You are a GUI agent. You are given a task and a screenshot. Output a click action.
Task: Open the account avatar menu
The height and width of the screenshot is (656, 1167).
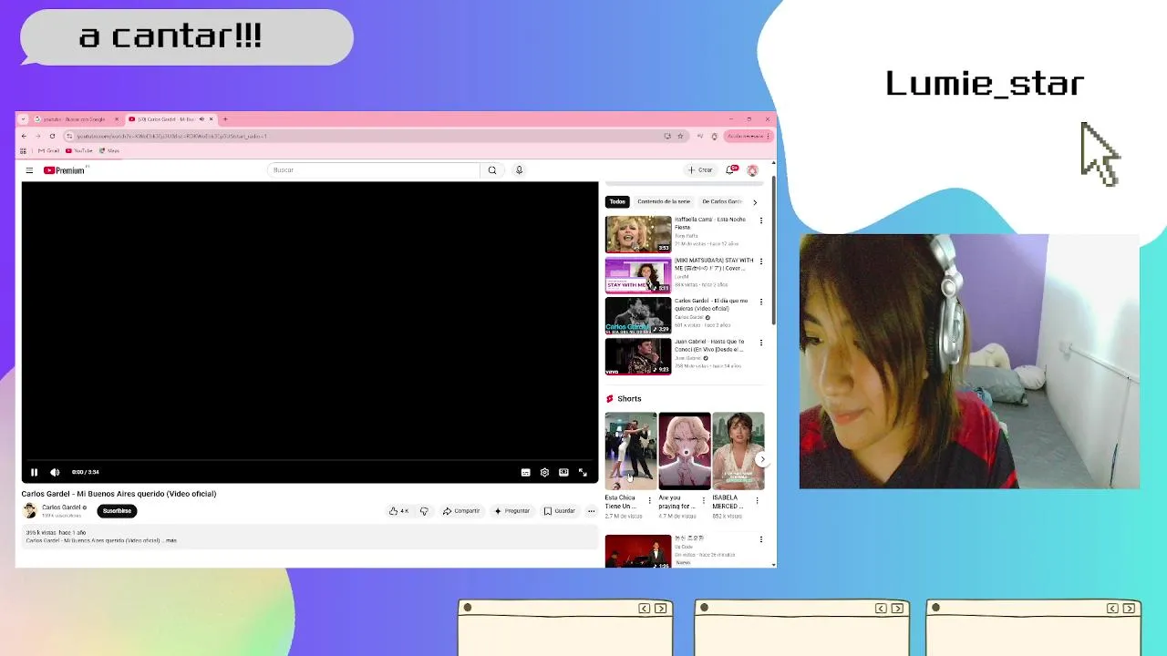[752, 170]
